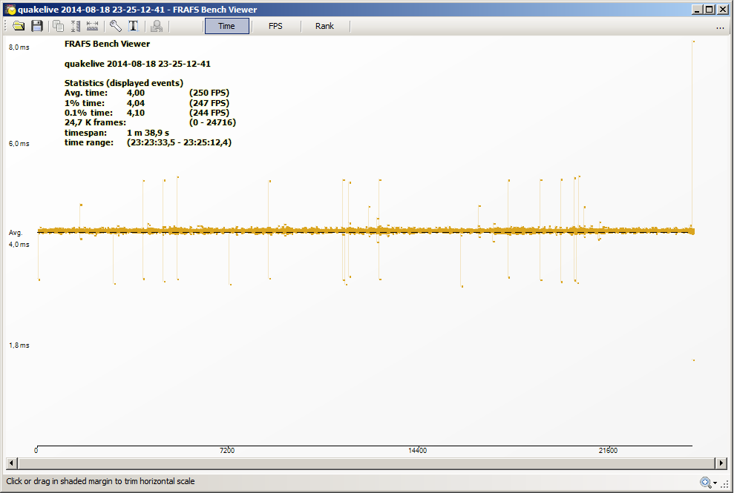The image size is (737, 493).
Task: Click the vertical scale ruler icon
Action: pos(75,26)
